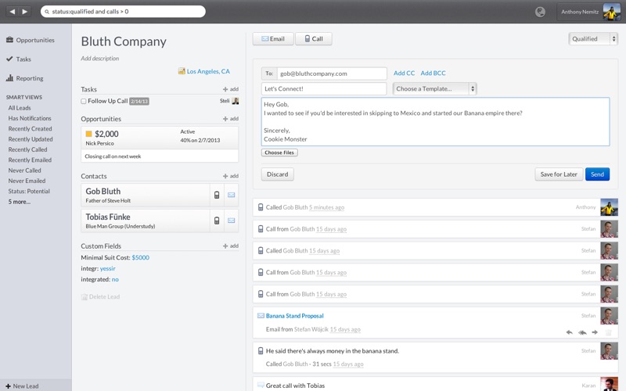Add a new custom field
This screenshot has height=391, width=626.
click(x=231, y=246)
